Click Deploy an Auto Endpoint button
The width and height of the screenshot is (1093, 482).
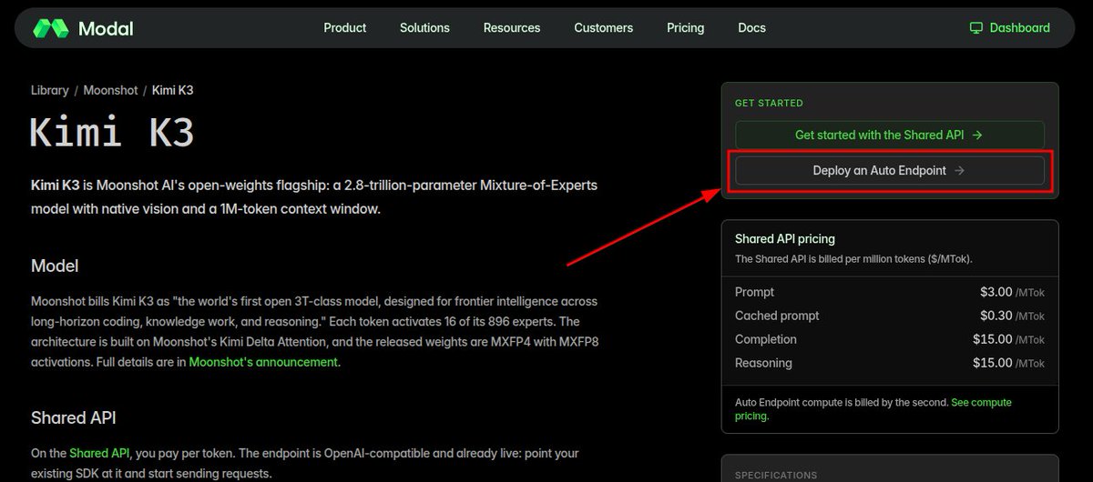click(890, 170)
